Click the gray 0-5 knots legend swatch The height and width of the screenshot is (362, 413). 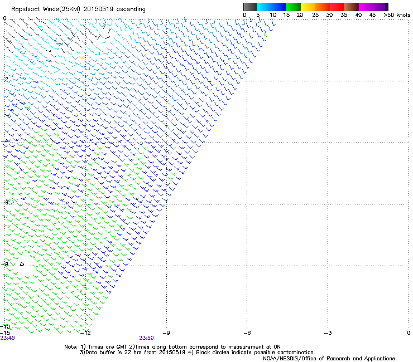(250, 7)
